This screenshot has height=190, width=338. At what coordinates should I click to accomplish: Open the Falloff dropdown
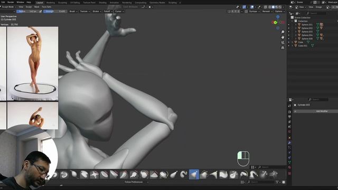coord(108,12)
